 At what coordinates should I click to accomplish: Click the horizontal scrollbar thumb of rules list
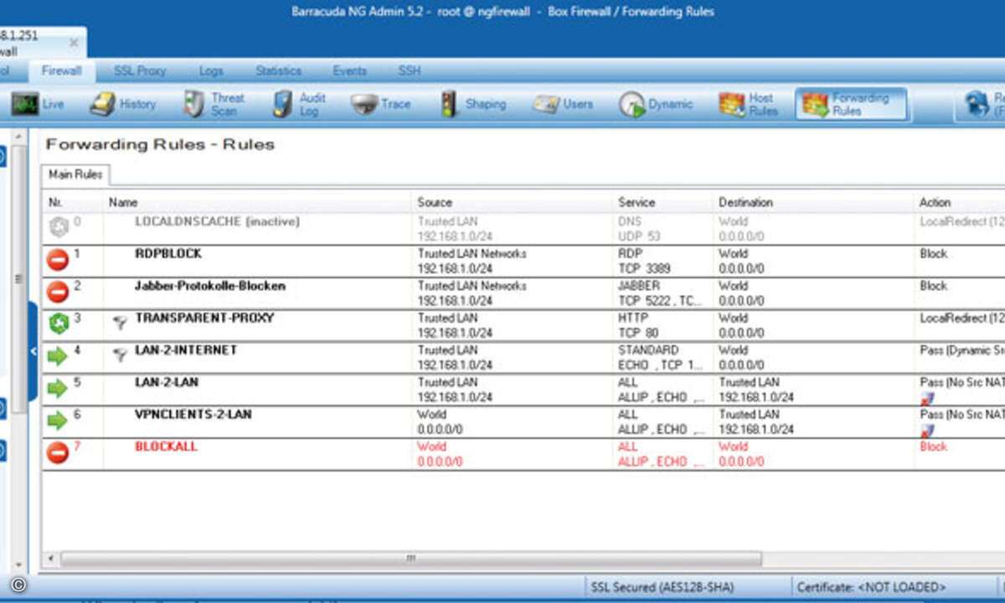(411, 558)
